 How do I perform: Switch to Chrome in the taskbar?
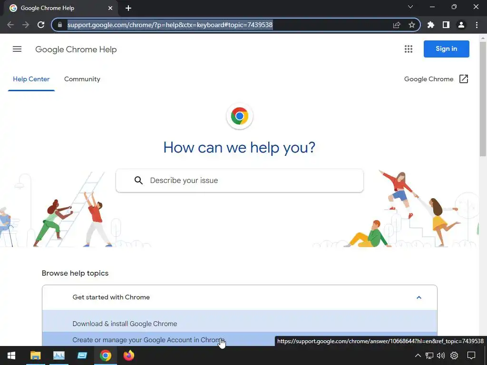pyautogui.click(x=106, y=355)
